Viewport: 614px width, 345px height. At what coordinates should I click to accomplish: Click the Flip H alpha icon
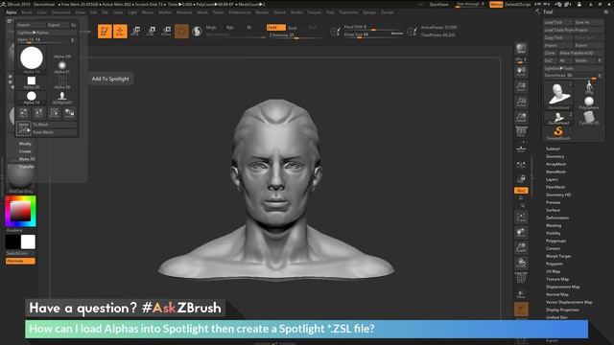23,113
